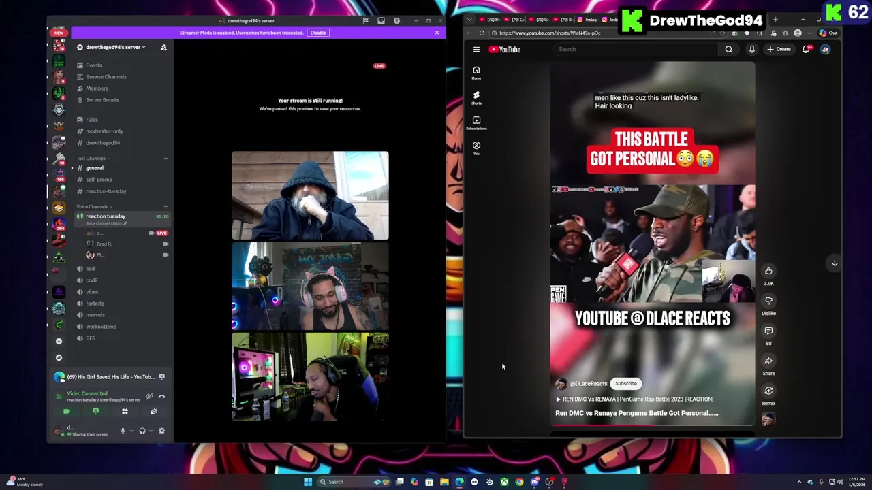Open Discord inbox icon in title bar

tap(381, 20)
